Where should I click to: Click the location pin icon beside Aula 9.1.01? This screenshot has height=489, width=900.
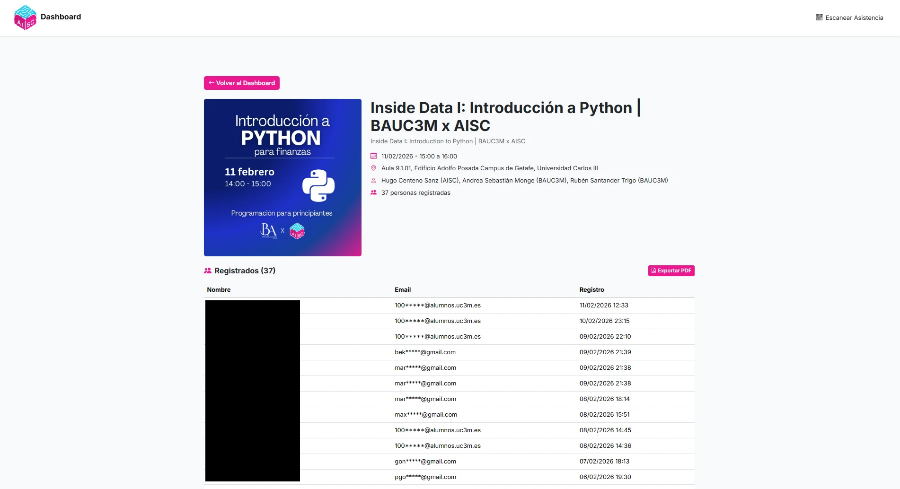pyautogui.click(x=373, y=168)
